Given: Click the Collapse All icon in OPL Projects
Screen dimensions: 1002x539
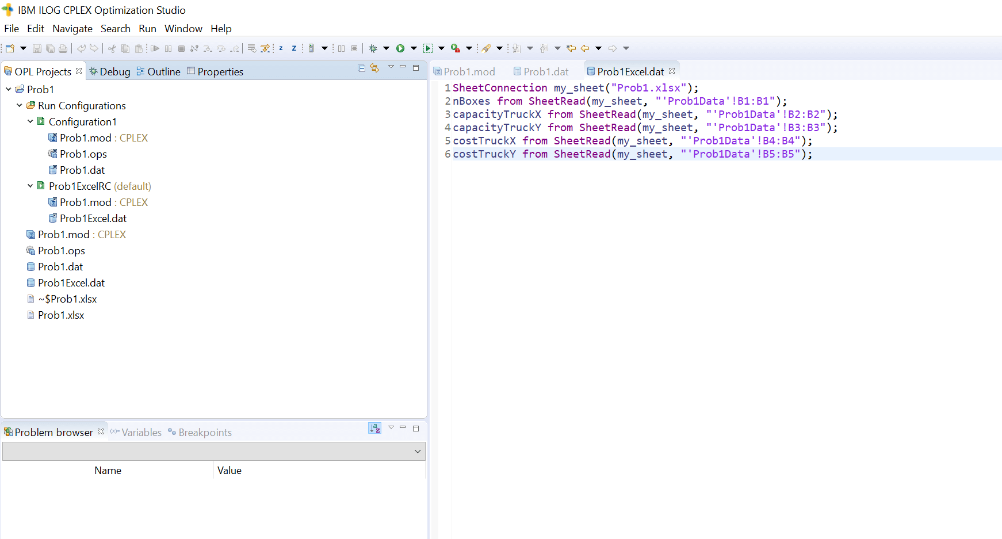Looking at the screenshot, I should (362, 68).
